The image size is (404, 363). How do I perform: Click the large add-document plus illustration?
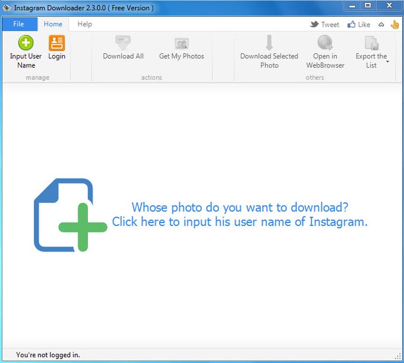(x=70, y=215)
